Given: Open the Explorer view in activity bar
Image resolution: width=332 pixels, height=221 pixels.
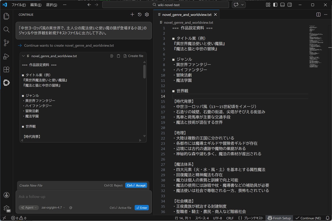Looking at the screenshot, I should pyautogui.click(x=6, y=16).
